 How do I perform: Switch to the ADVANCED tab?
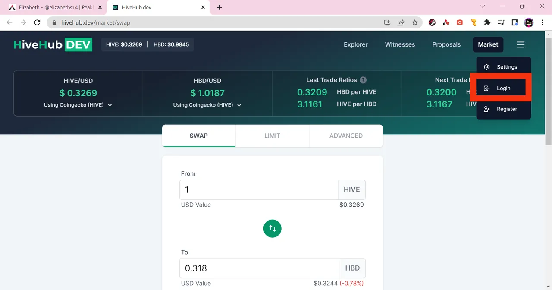click(x=346, y=136)
